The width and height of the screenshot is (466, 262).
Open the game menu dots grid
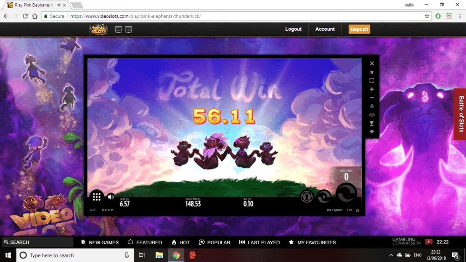tap(96, 197)
